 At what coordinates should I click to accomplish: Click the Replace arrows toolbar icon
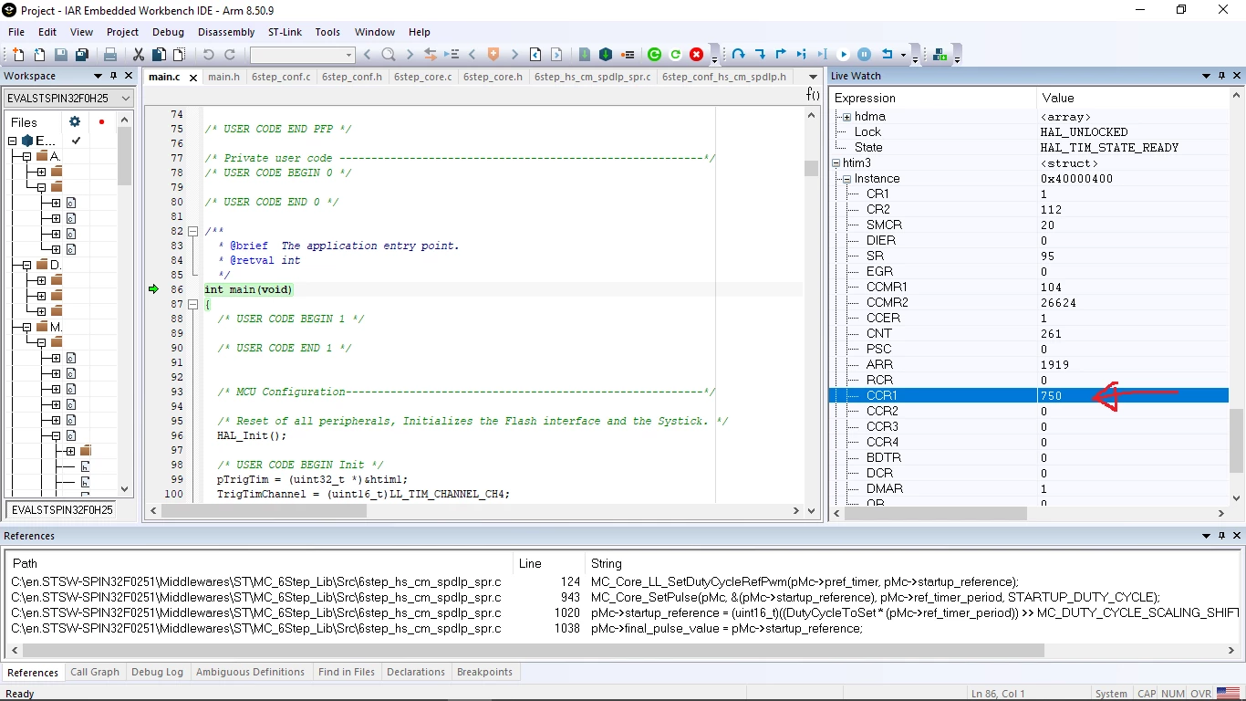point(431,55)
